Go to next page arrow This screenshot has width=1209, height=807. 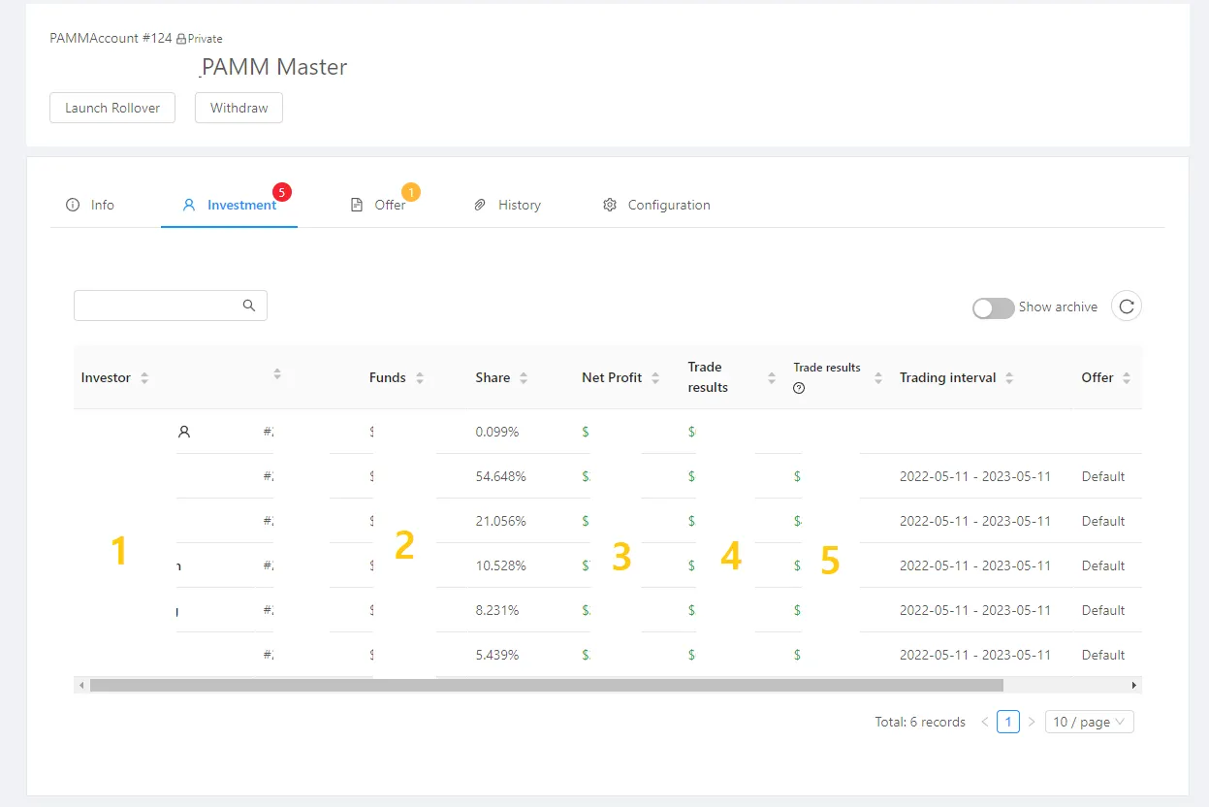point(1032,722)
